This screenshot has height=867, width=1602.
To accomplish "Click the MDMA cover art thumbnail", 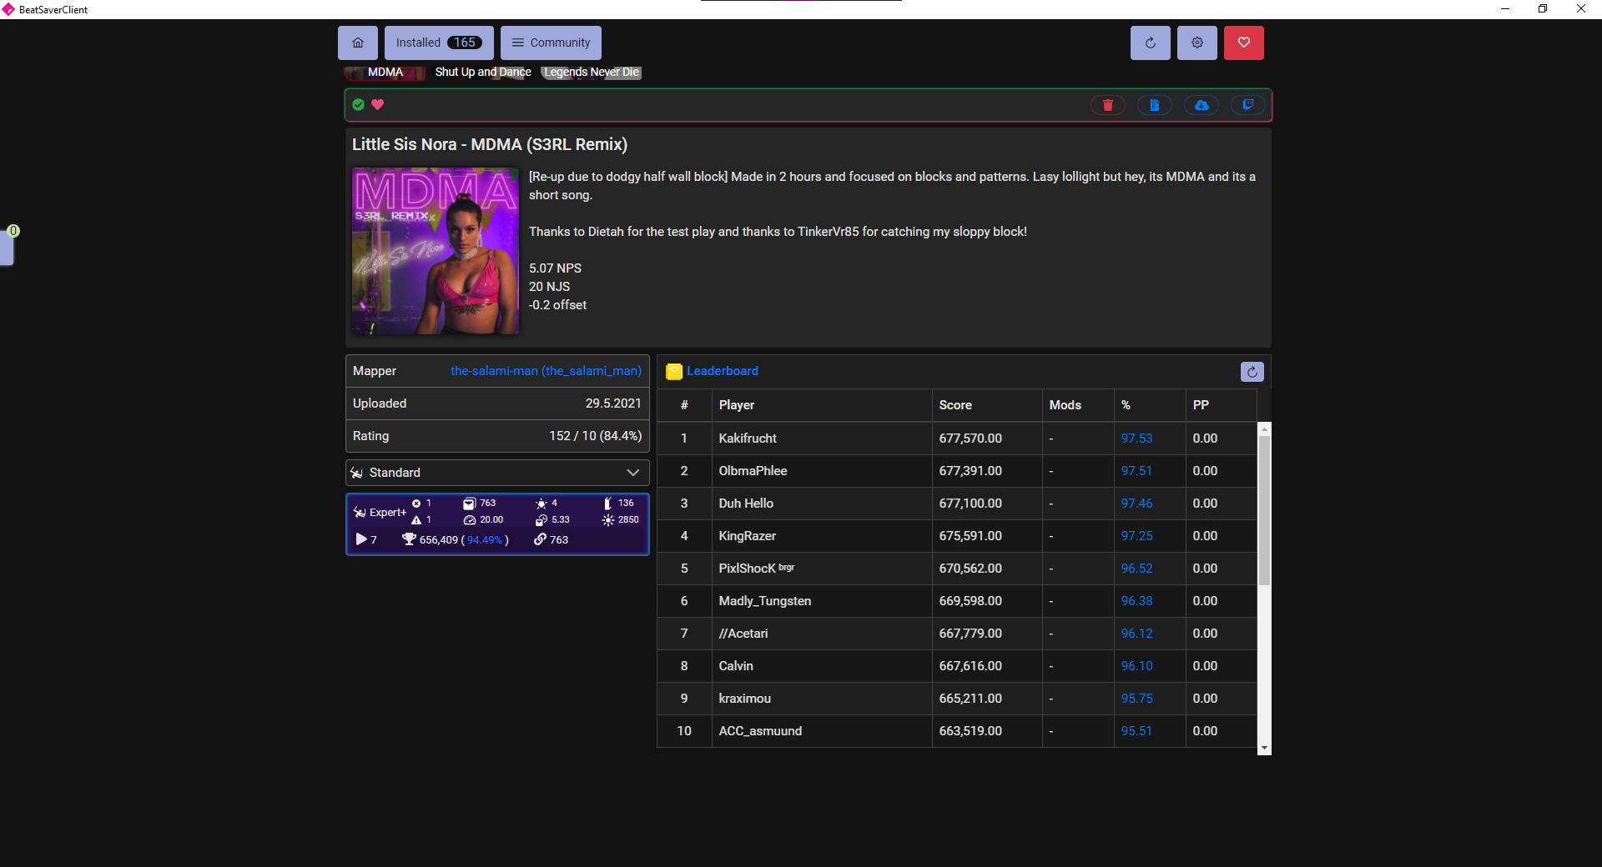I will 436,251.
